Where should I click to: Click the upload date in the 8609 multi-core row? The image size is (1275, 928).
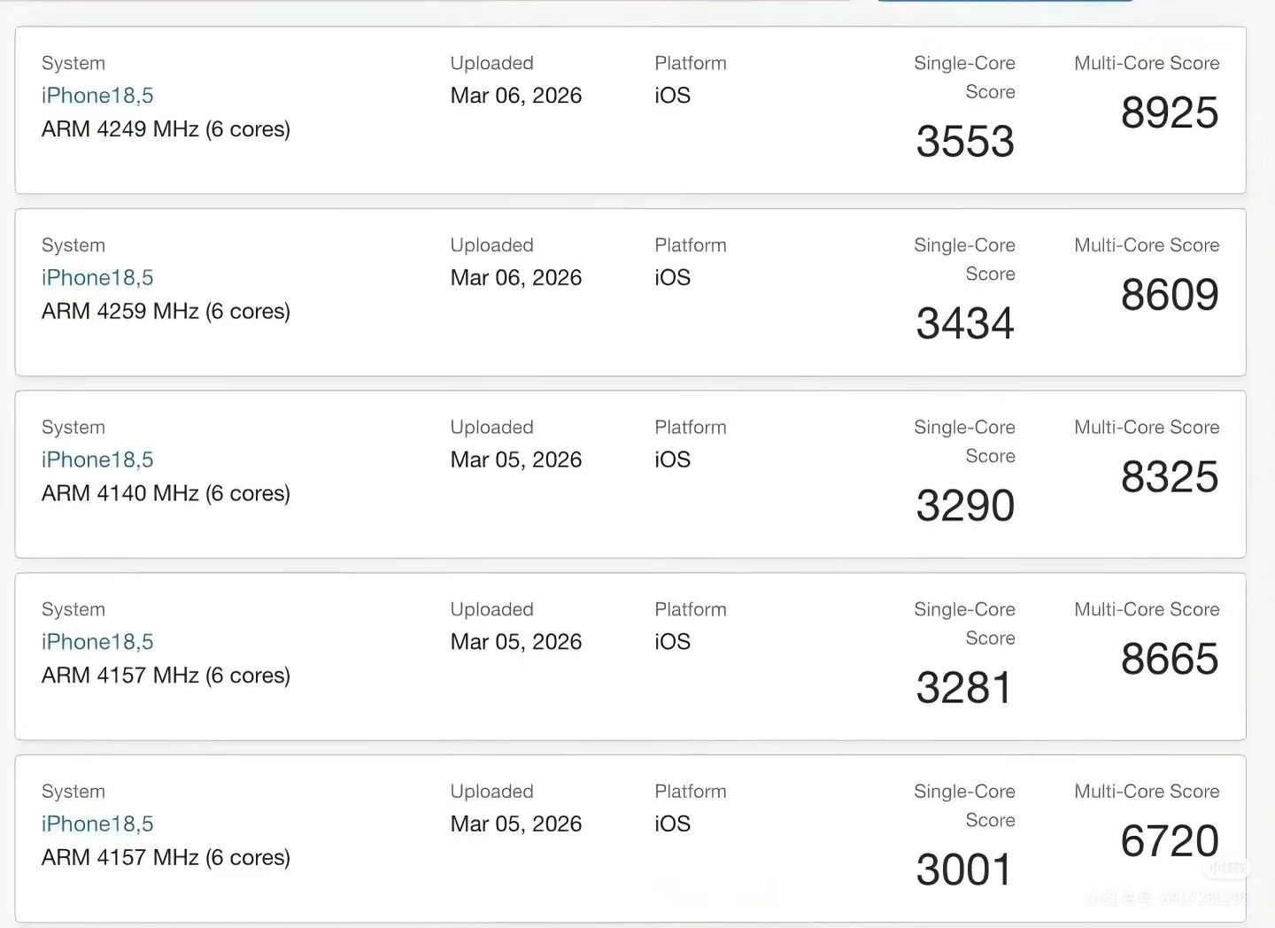[515, 278]
